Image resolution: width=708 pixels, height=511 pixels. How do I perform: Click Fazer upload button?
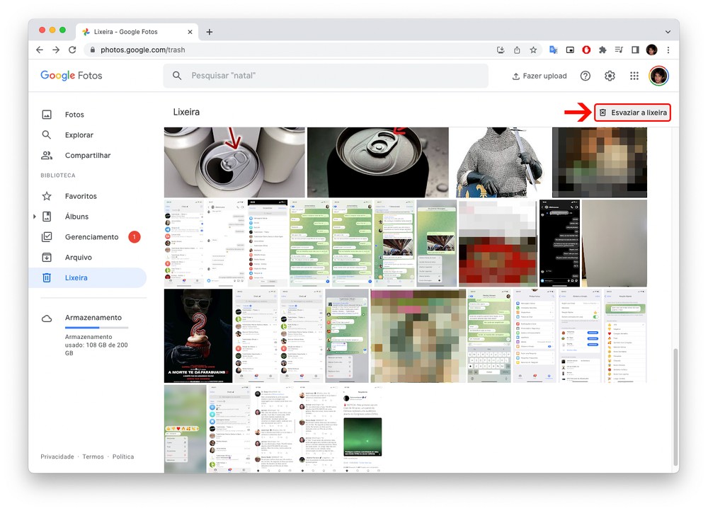539,76
